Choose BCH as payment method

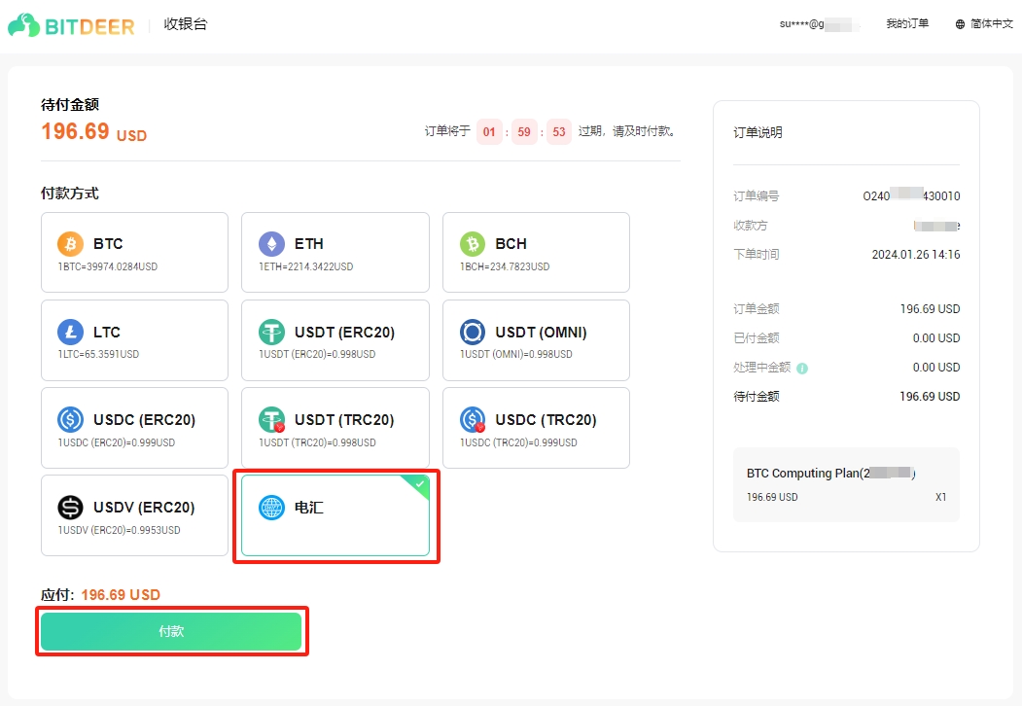point(536,252)
